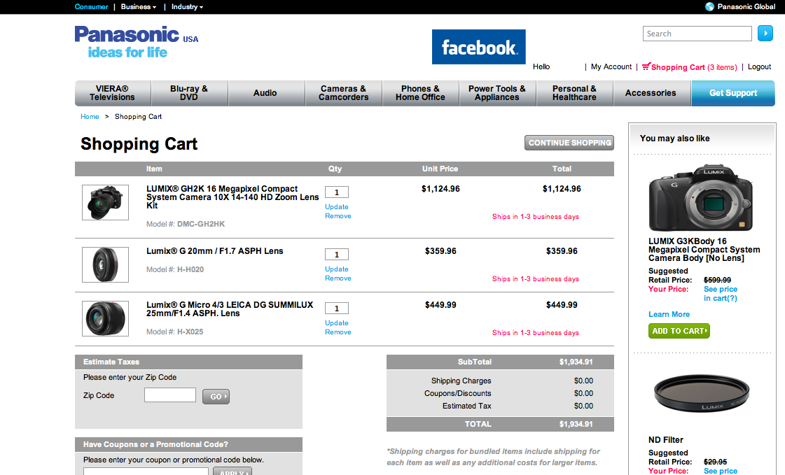
Task: Select the Estimated Tax $0.00 value
Action: pos(583,406)
